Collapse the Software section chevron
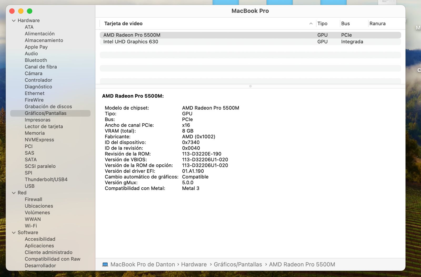 coord(14,233)
